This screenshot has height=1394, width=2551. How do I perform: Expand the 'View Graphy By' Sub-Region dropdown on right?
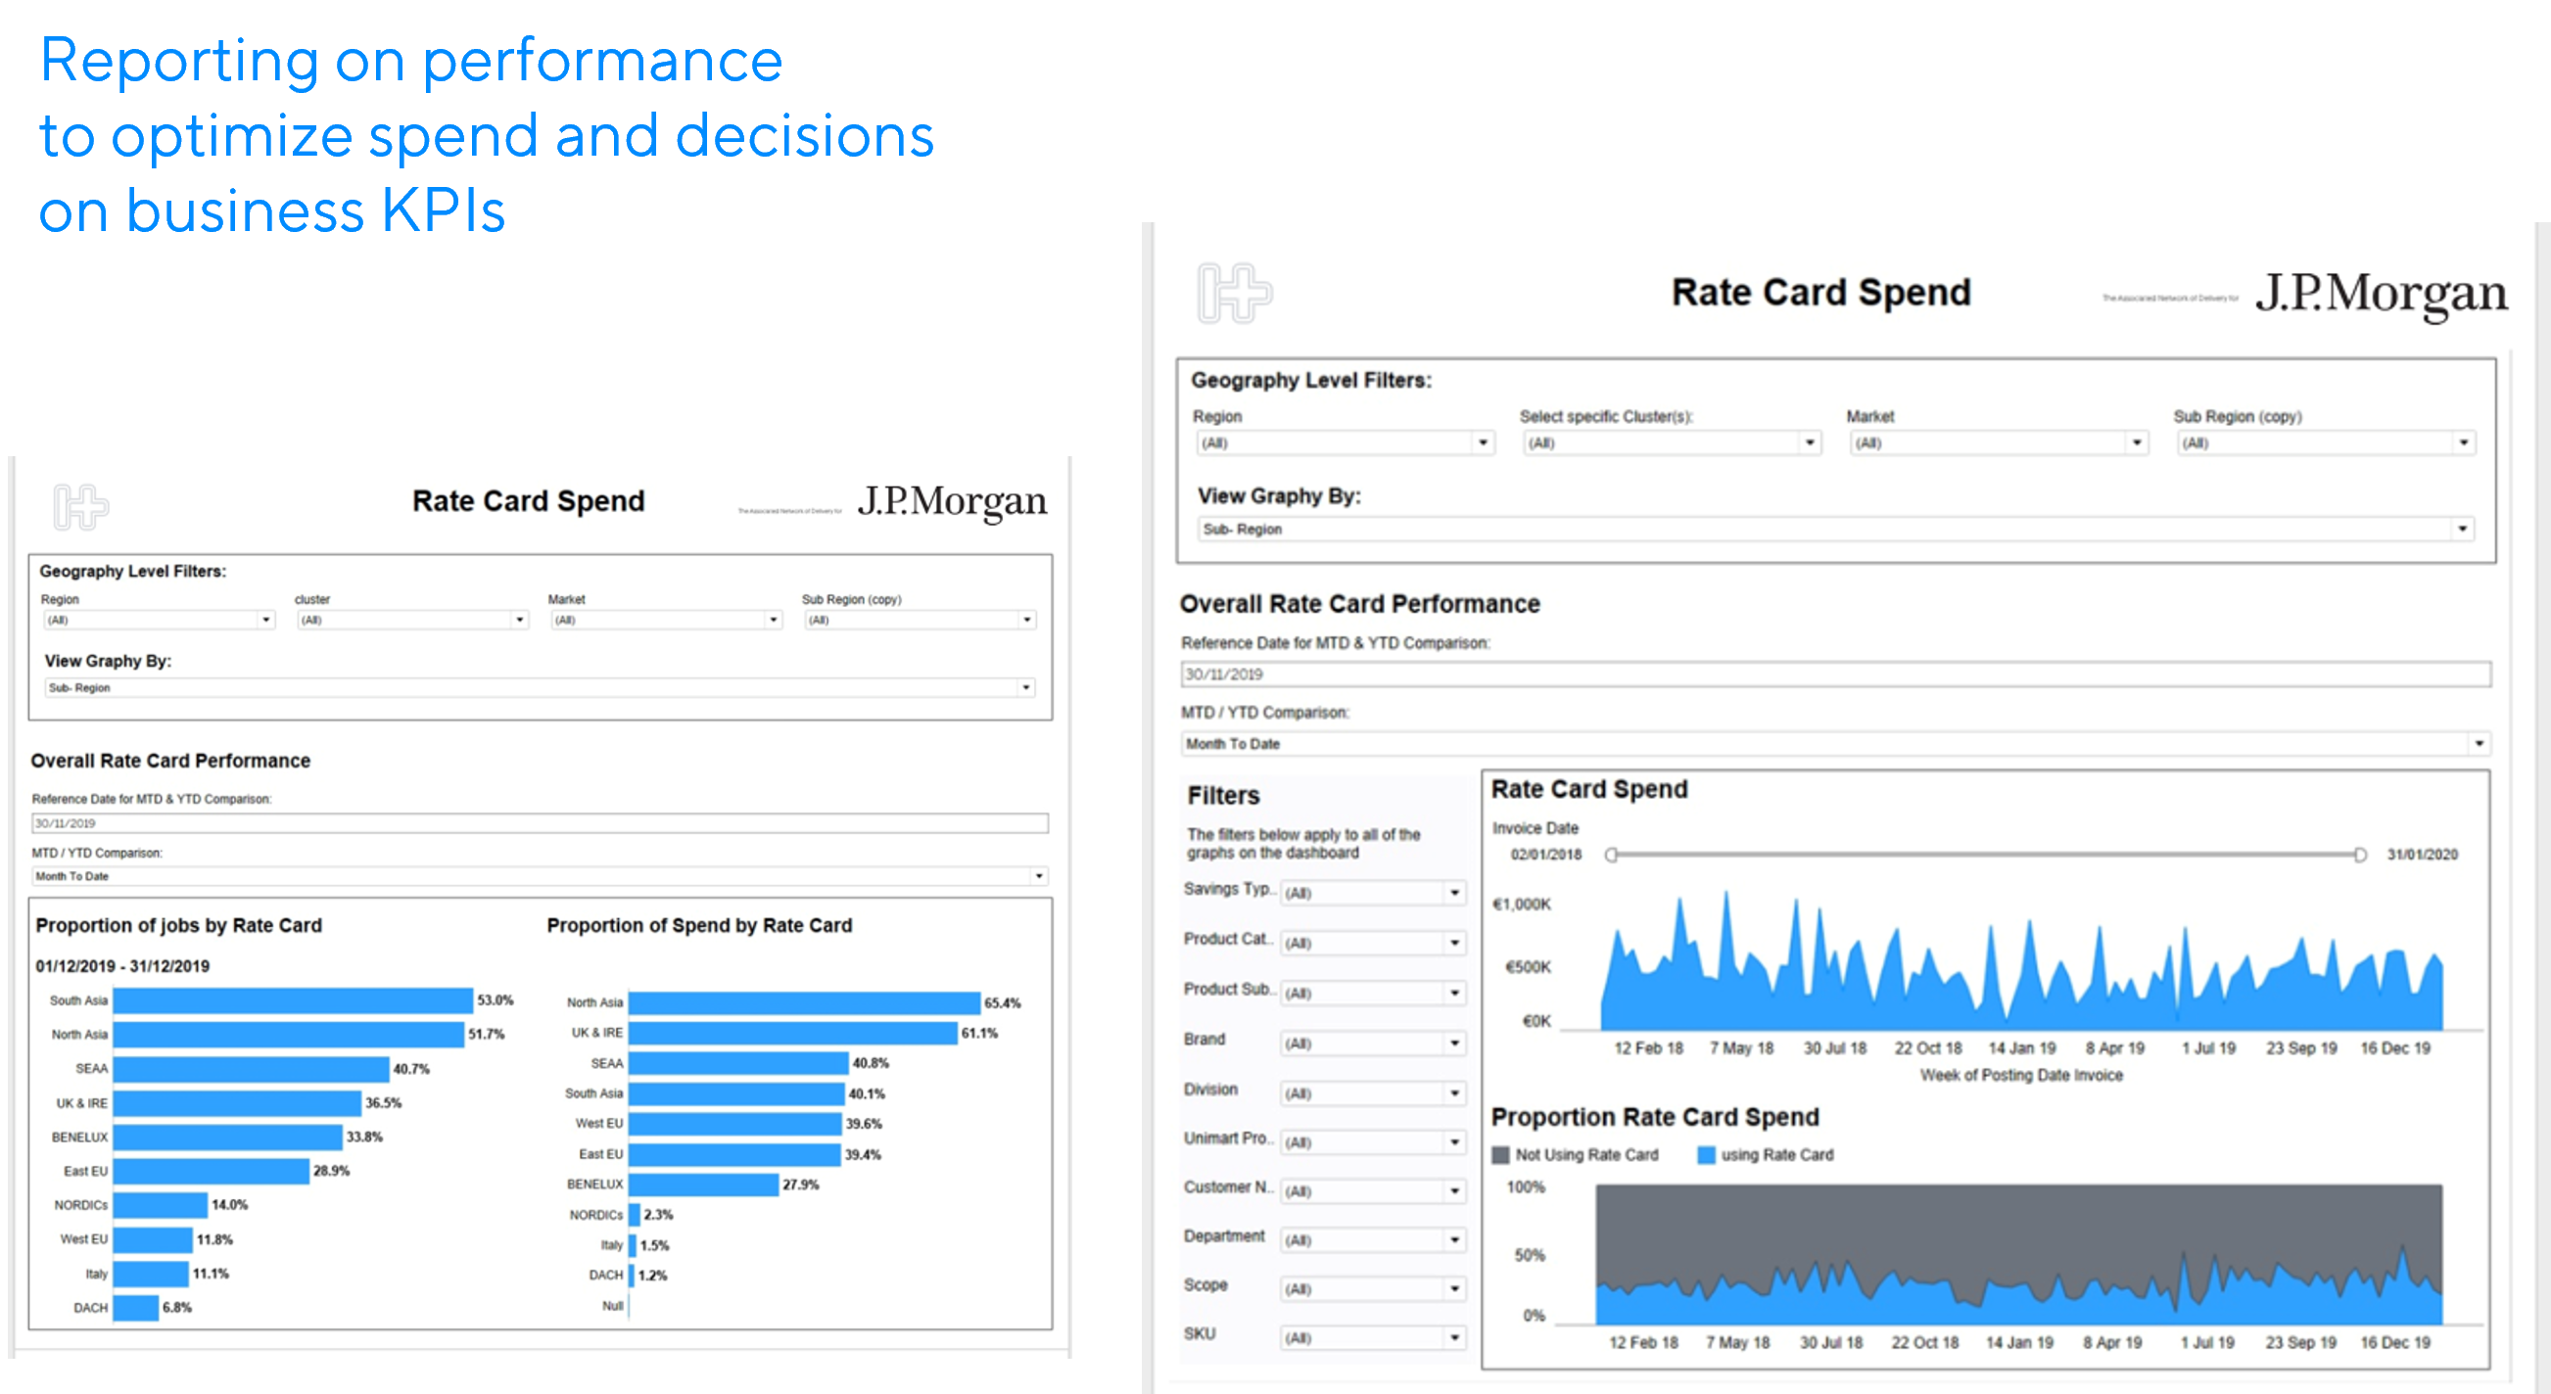tap(2462, 530)
